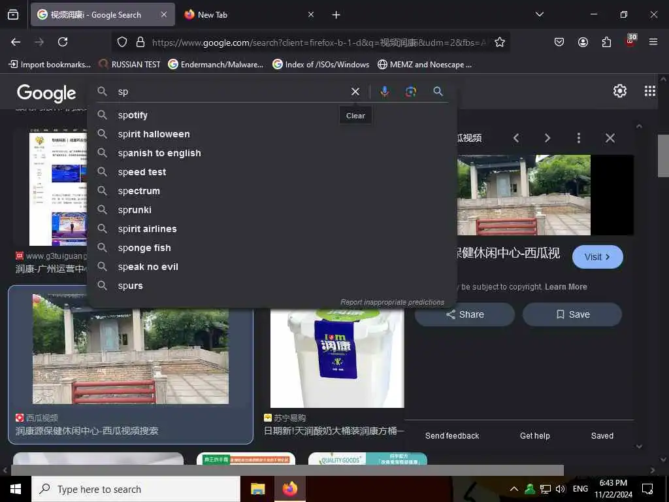Select the spurs suggestion
Screen dimensions: 669x502
pos(272,286)
